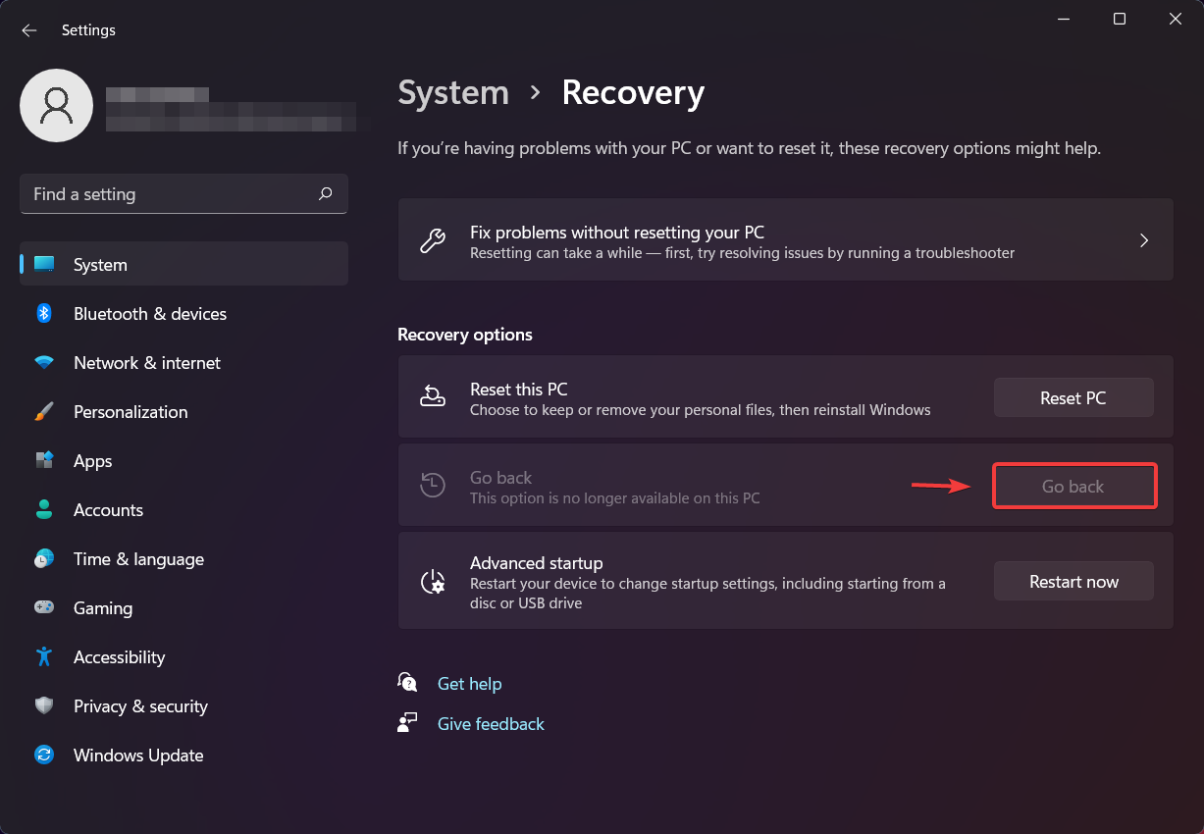The image size is (1204, 834).
Task: Click the Windows Update sync icon
Action: point(44,756)
